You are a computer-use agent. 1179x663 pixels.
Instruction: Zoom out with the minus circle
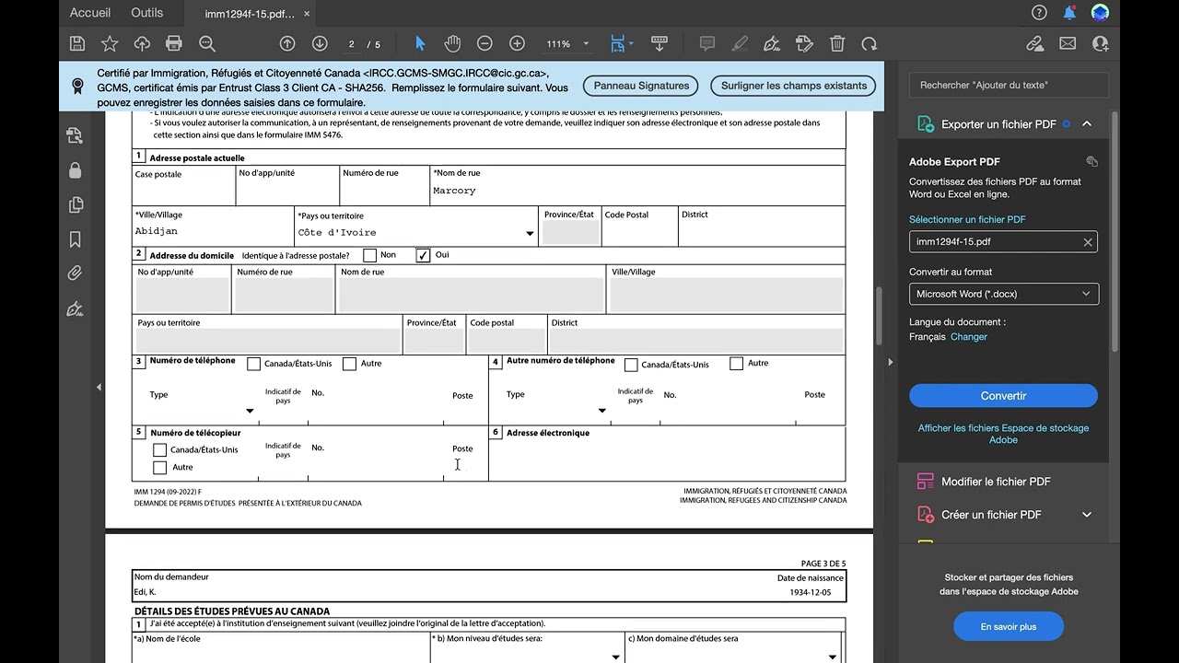tap(484, 43)
